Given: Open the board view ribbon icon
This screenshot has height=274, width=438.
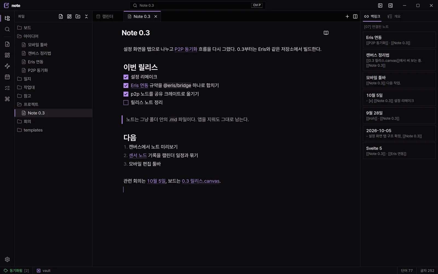Looking at the screenshot, I should click(x=7, y=55).
